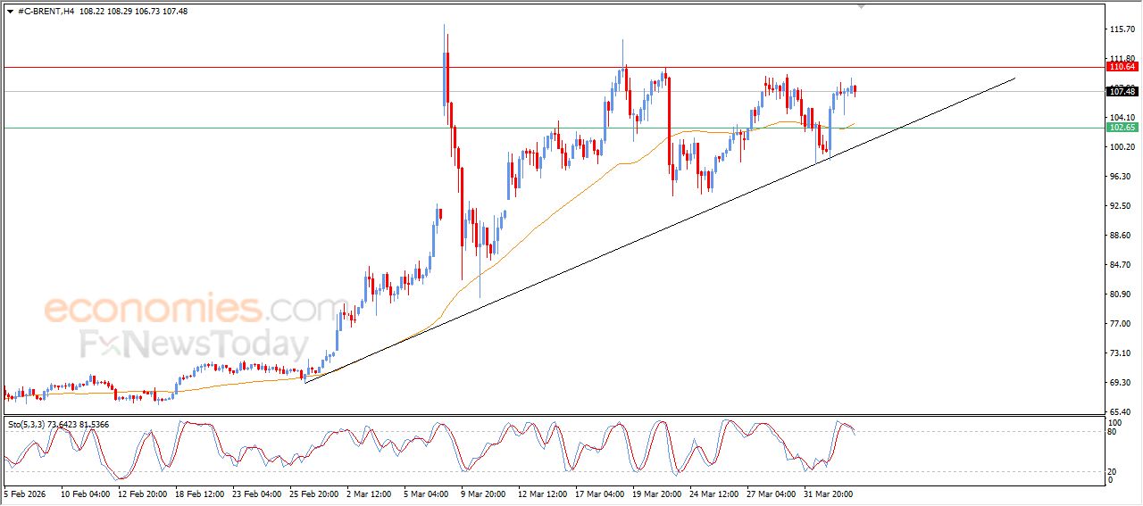Click the black 107.48 current price tag
Viewport: 1143px width, 506px height.
1121,91
